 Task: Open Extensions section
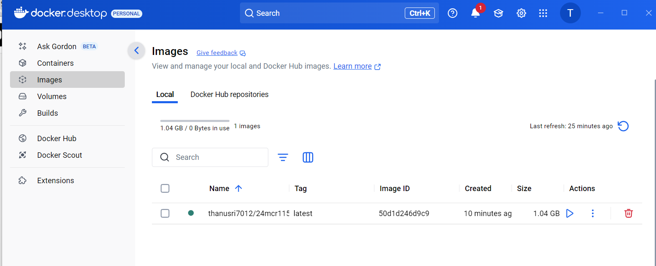(x=67, y=180)
